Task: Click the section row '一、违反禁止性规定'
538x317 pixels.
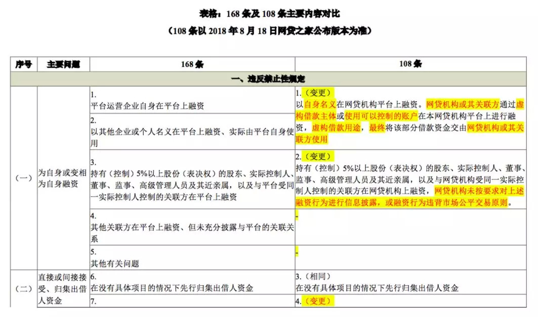Action: coord(268,79)
